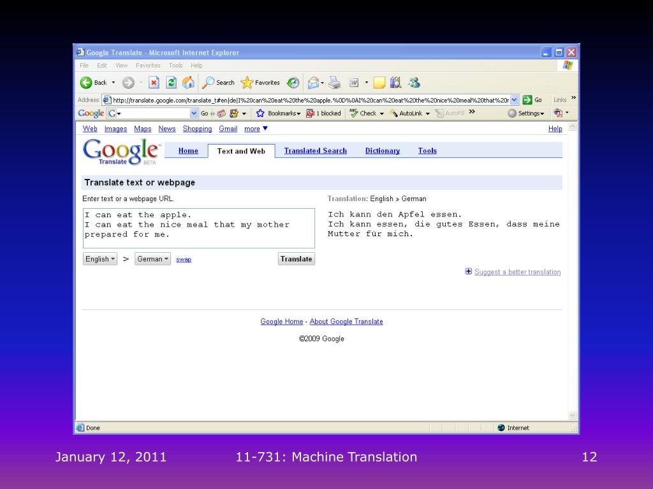Switch to the Home tab of Translate
653x489 pixels.
pyautogui.click(x=188, y=151)
